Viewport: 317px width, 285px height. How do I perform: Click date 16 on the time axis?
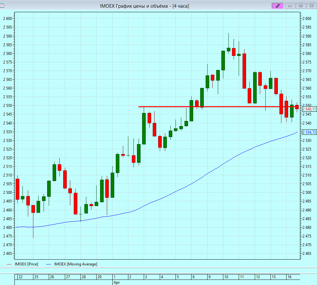[289, 277]
